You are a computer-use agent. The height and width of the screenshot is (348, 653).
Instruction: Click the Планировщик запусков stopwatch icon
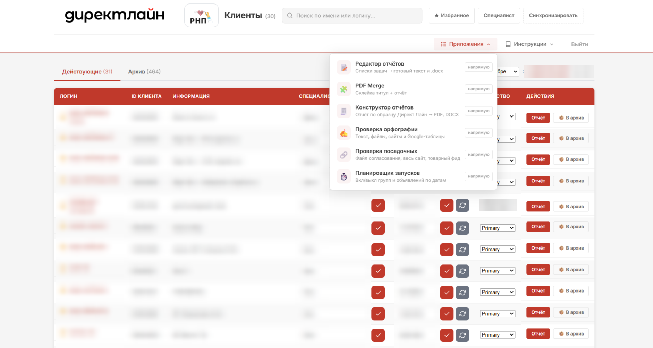click(344, 176)
